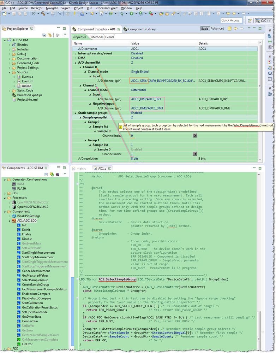This screenshot has width=276, height=353.
Task: Click the ProcessorExpert.pe file icon
Action: point(14,95)
